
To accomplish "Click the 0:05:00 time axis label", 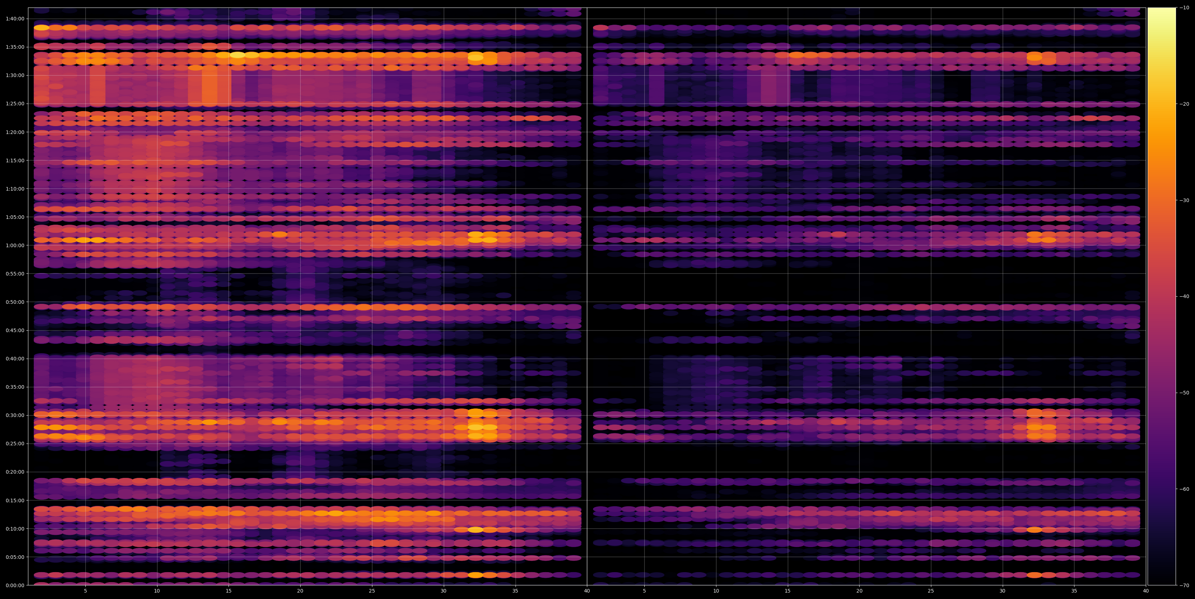I will point(15,557).
